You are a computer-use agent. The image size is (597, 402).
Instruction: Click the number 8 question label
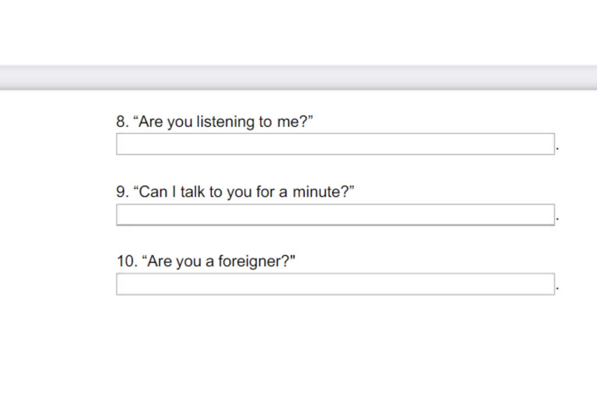[122, 122]
